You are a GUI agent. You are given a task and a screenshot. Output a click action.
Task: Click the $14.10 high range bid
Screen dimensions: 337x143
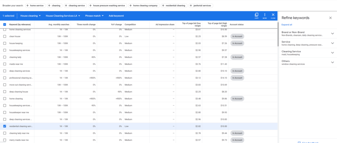[223, 78]
